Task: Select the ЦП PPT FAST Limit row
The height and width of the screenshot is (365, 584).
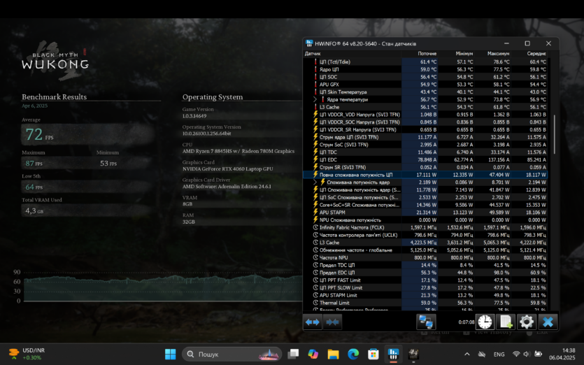Action: tap(425, 280)
